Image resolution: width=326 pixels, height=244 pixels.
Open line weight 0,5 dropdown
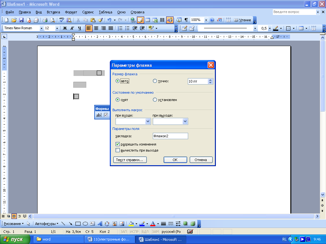270,28
